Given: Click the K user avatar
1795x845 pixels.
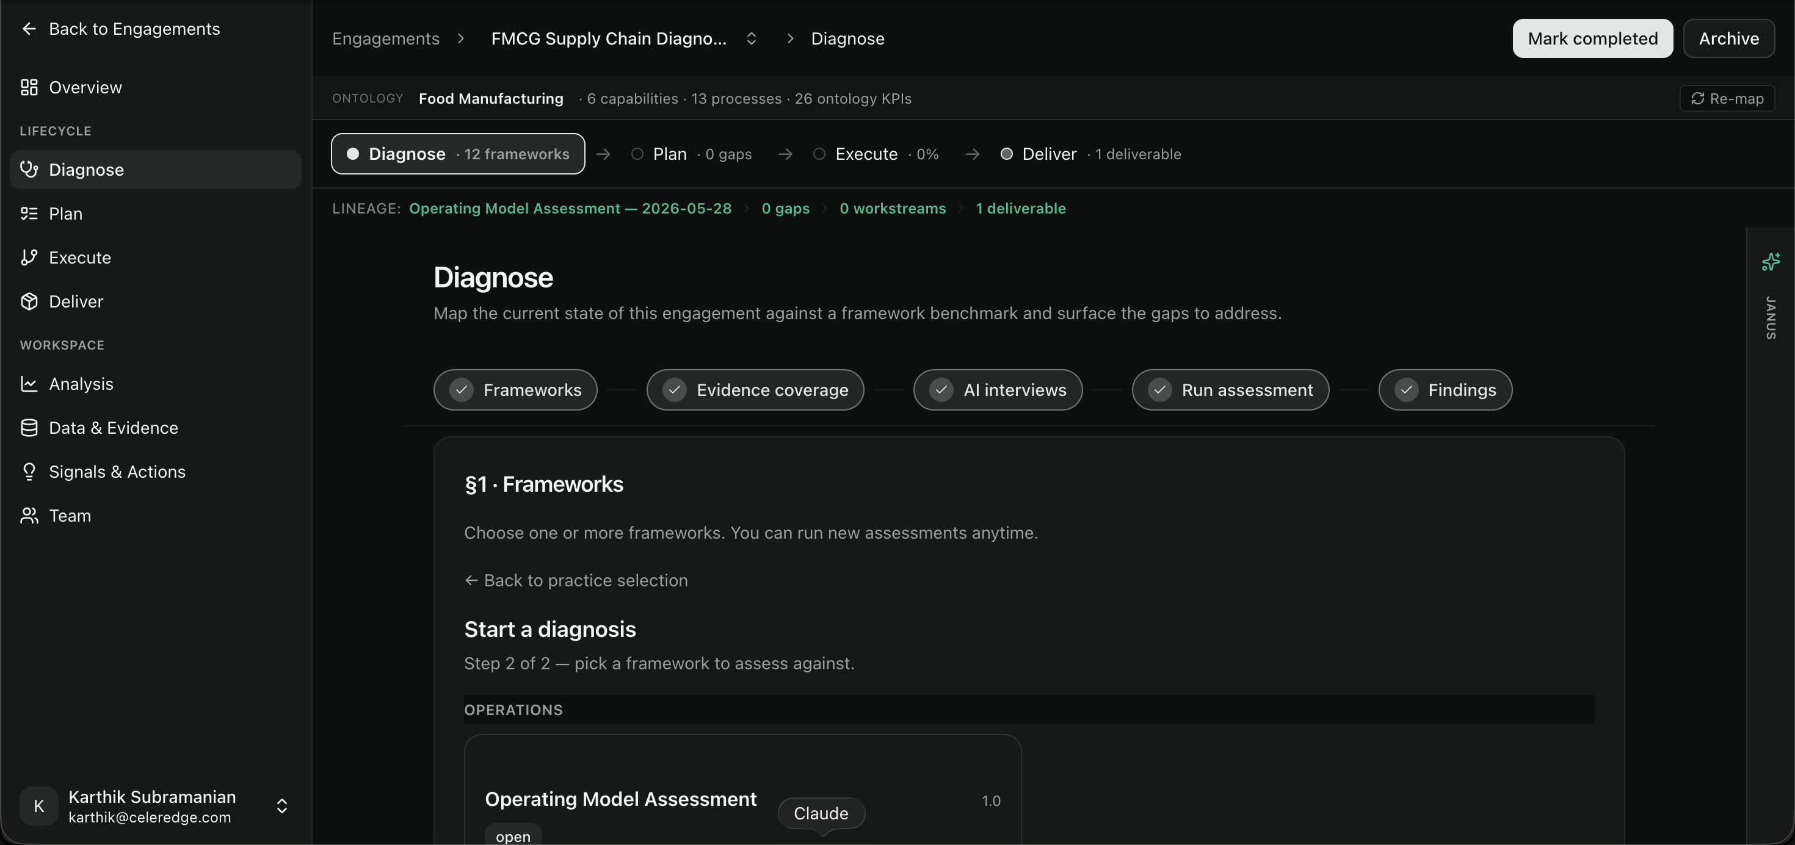Looking at the screenshot, I should point(38,806).
